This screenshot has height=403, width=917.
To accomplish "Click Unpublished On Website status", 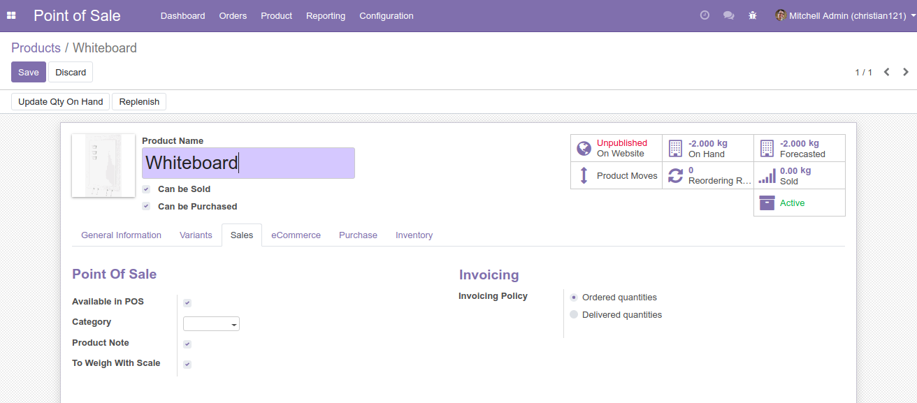I will [622, 148].
